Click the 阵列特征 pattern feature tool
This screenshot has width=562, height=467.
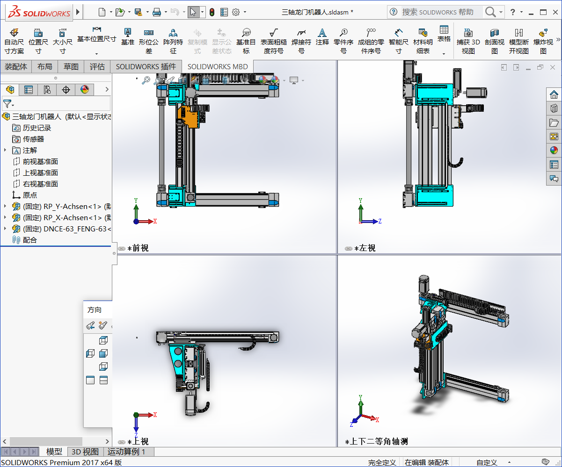point(173,41)
